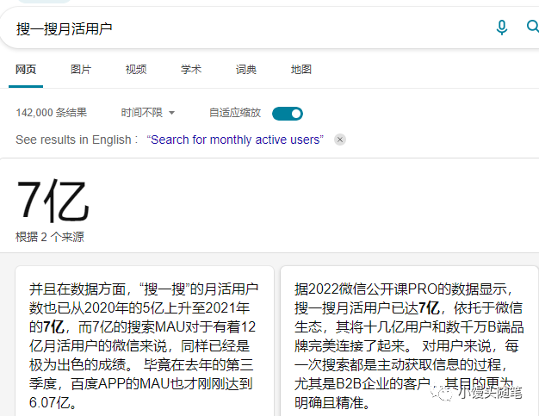Open the 时间不限 time filter dropdown
The height and width of the screenshot is (416, 539).
tap(148, 113)
